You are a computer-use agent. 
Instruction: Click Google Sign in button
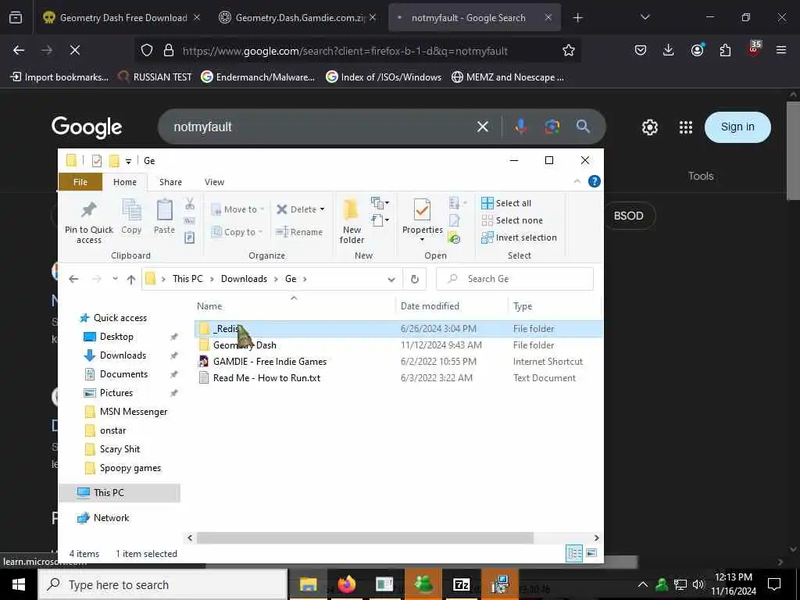(737, 127)
